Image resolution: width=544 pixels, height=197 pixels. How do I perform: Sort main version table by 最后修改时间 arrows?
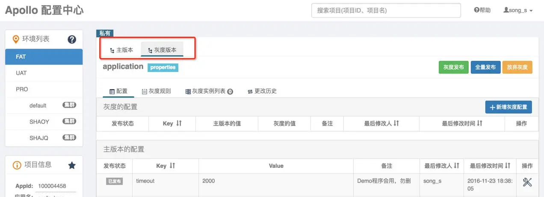tap(507, 166)
